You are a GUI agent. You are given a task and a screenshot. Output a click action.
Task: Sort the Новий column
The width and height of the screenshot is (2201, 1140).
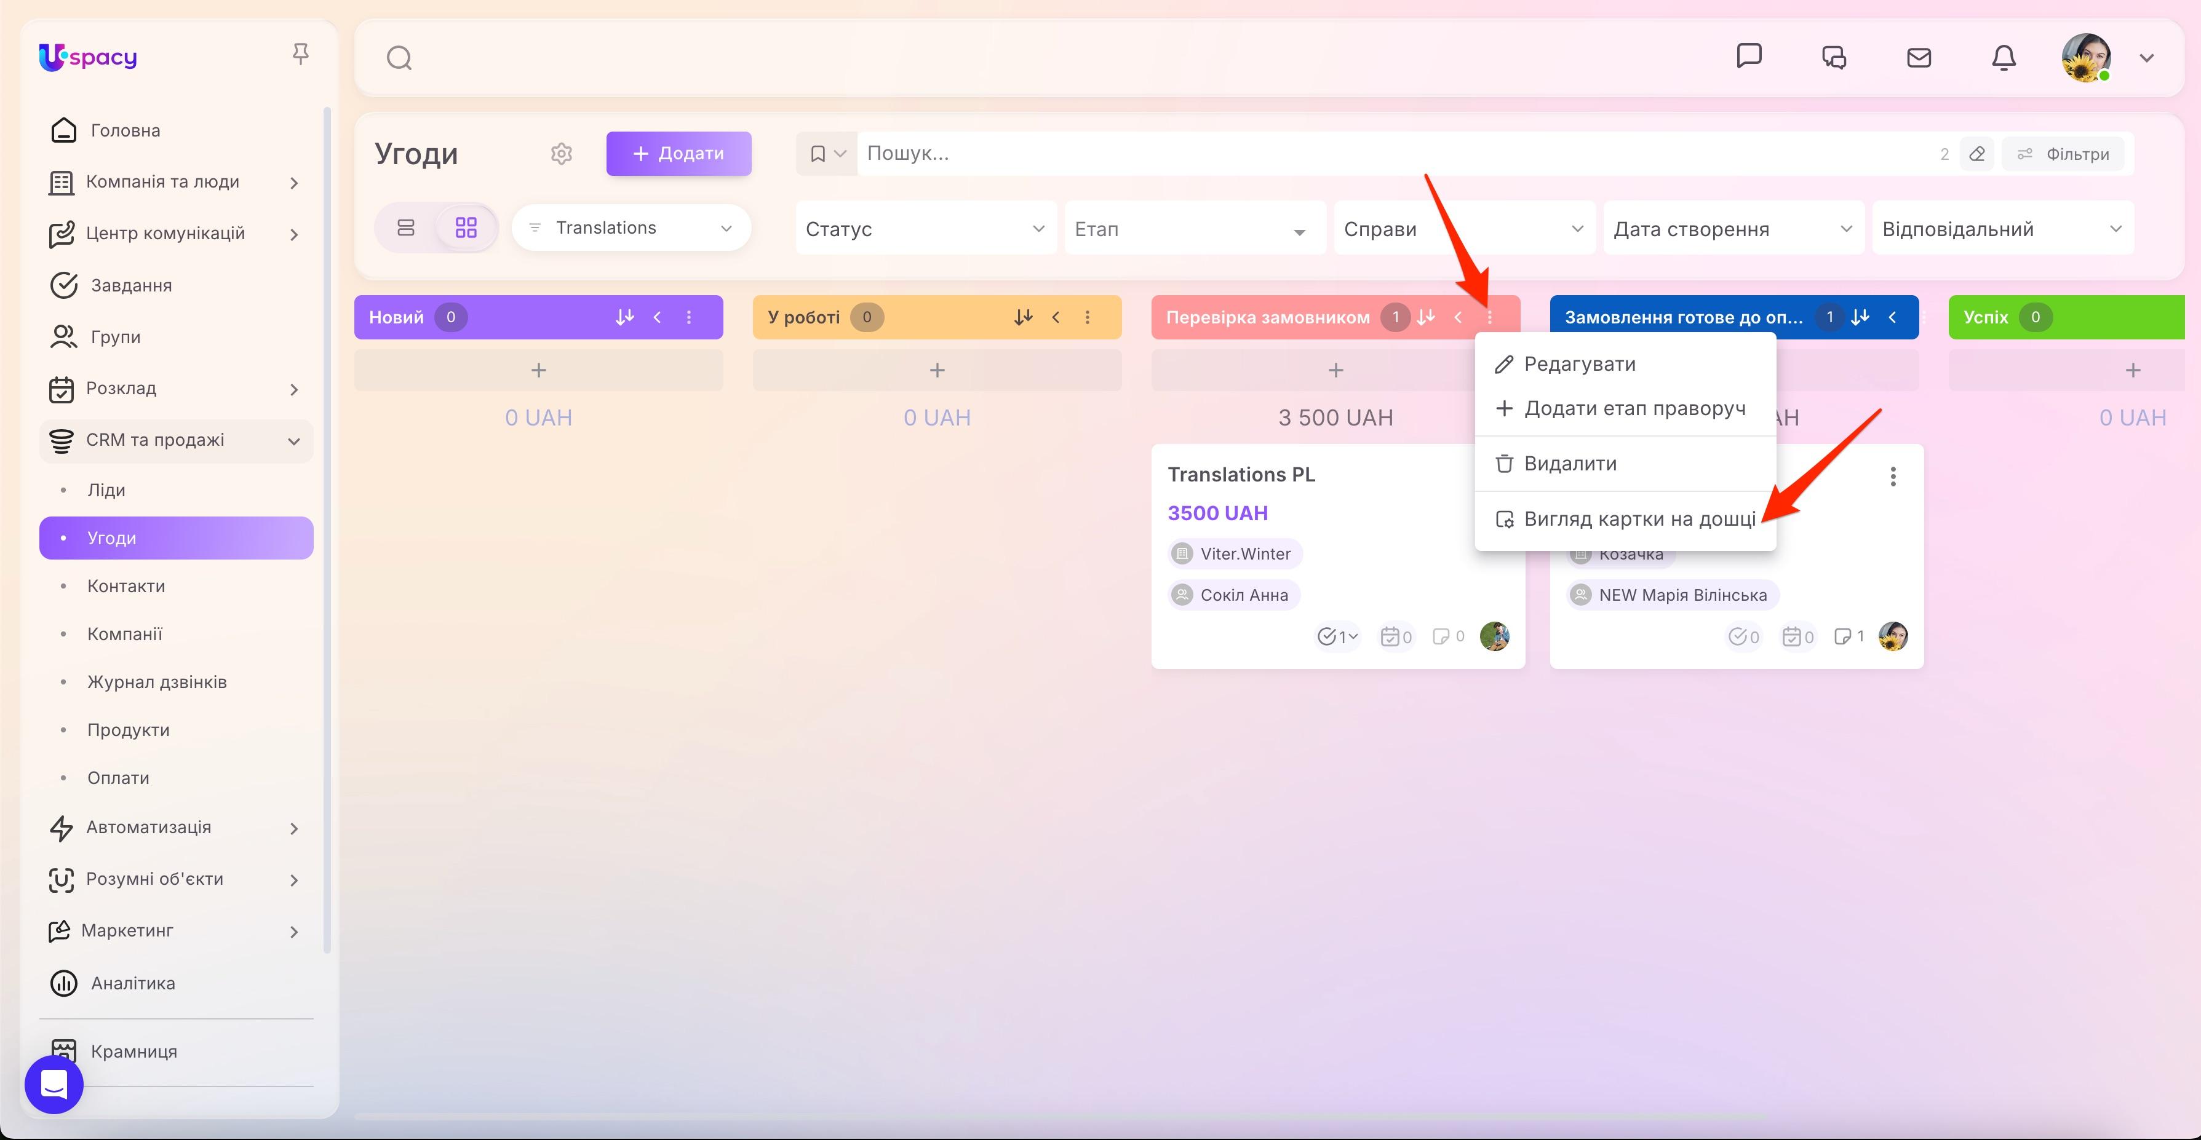click(624, 317)
